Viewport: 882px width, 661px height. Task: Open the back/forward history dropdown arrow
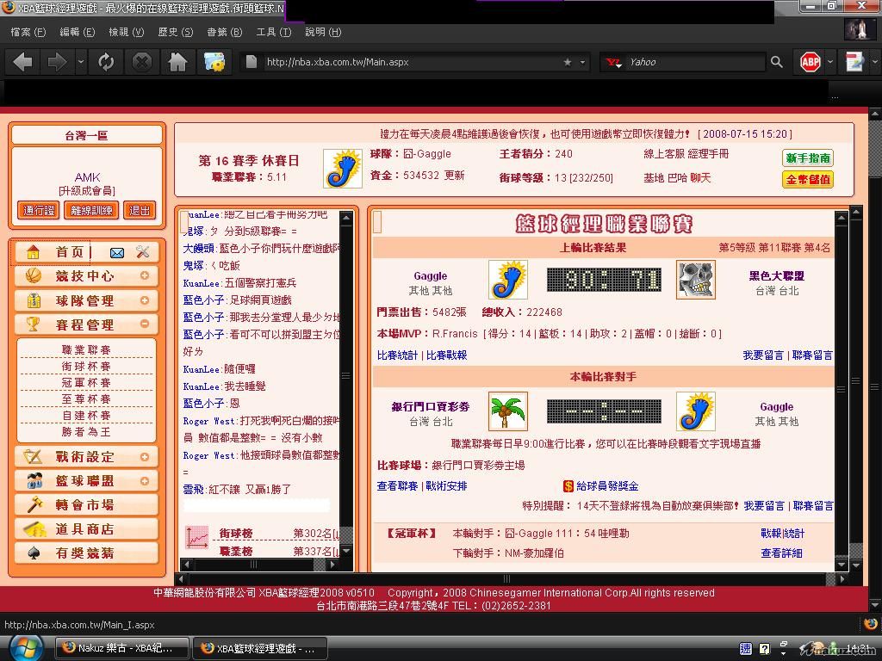[x=81, y=62]
